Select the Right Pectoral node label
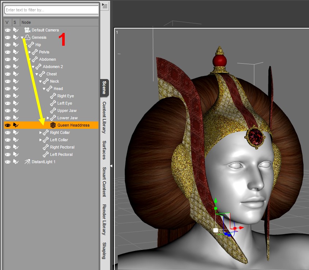 (x=62, y=147)
